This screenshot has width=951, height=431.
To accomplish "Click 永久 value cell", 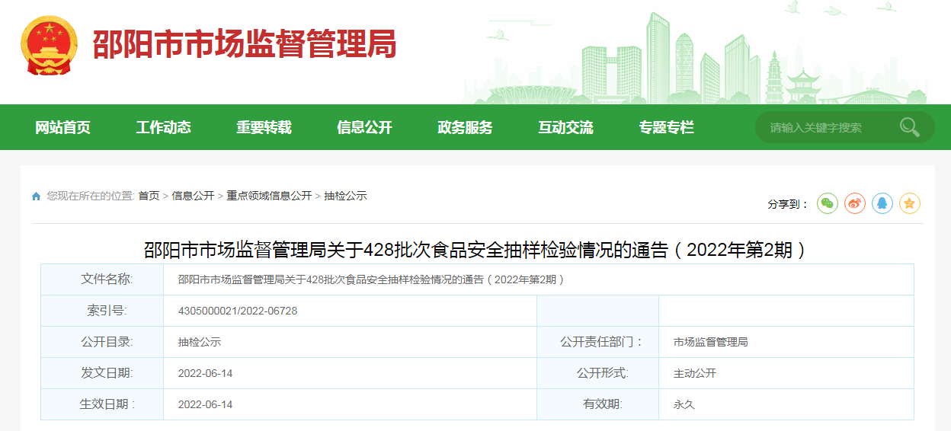I will [x=786, y=404].
